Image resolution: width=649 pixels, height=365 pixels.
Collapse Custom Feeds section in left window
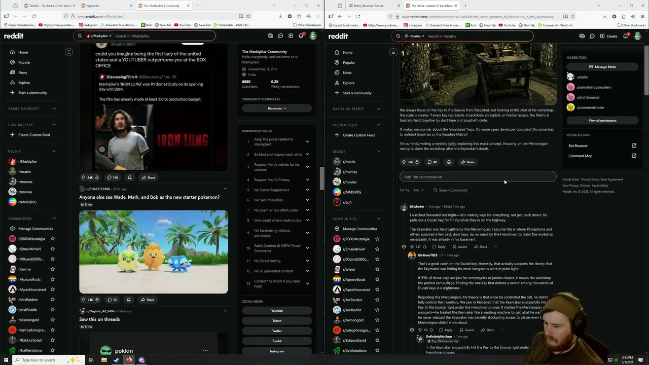54,125
